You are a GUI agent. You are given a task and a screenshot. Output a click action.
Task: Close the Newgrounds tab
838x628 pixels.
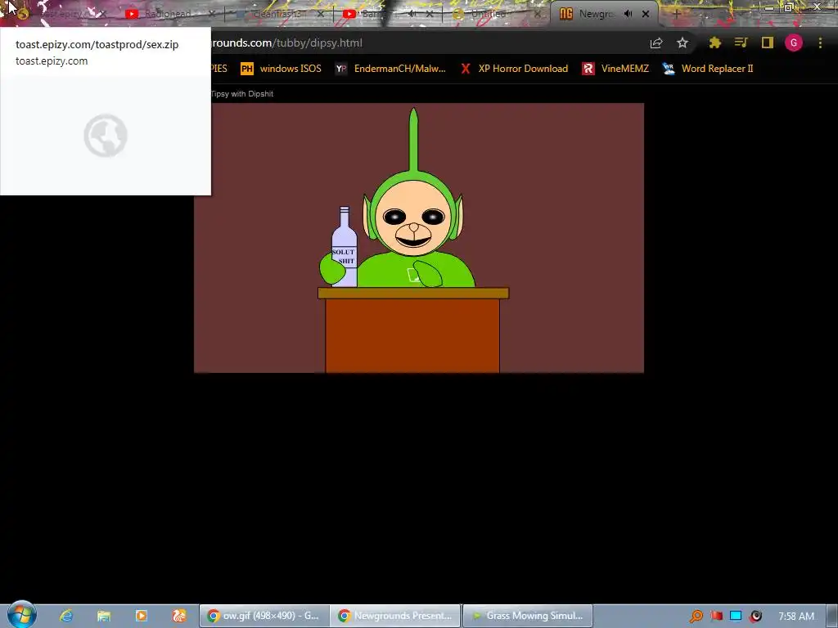pos(646,14)
